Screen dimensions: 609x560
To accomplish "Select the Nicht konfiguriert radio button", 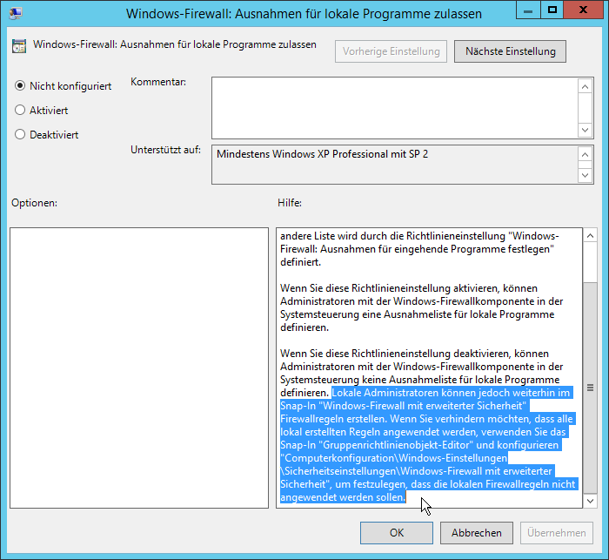I will click(20, 85).
